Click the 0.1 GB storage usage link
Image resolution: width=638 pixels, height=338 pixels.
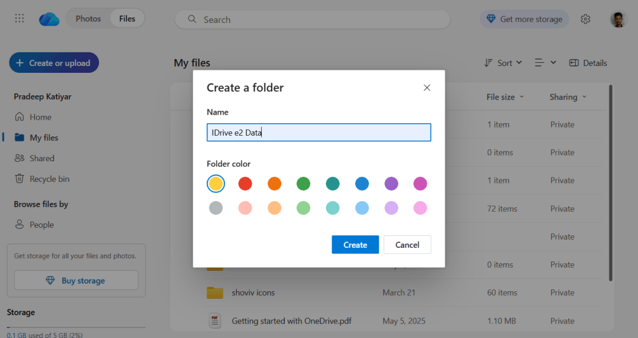coord(16,335)
